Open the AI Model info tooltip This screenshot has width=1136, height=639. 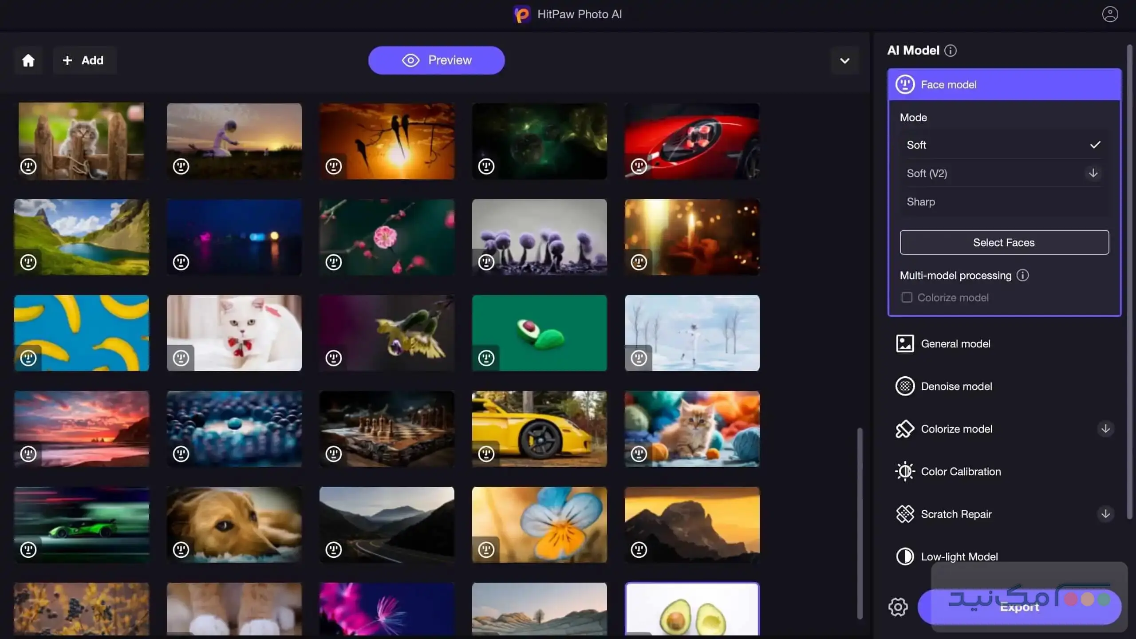point(951,50)
